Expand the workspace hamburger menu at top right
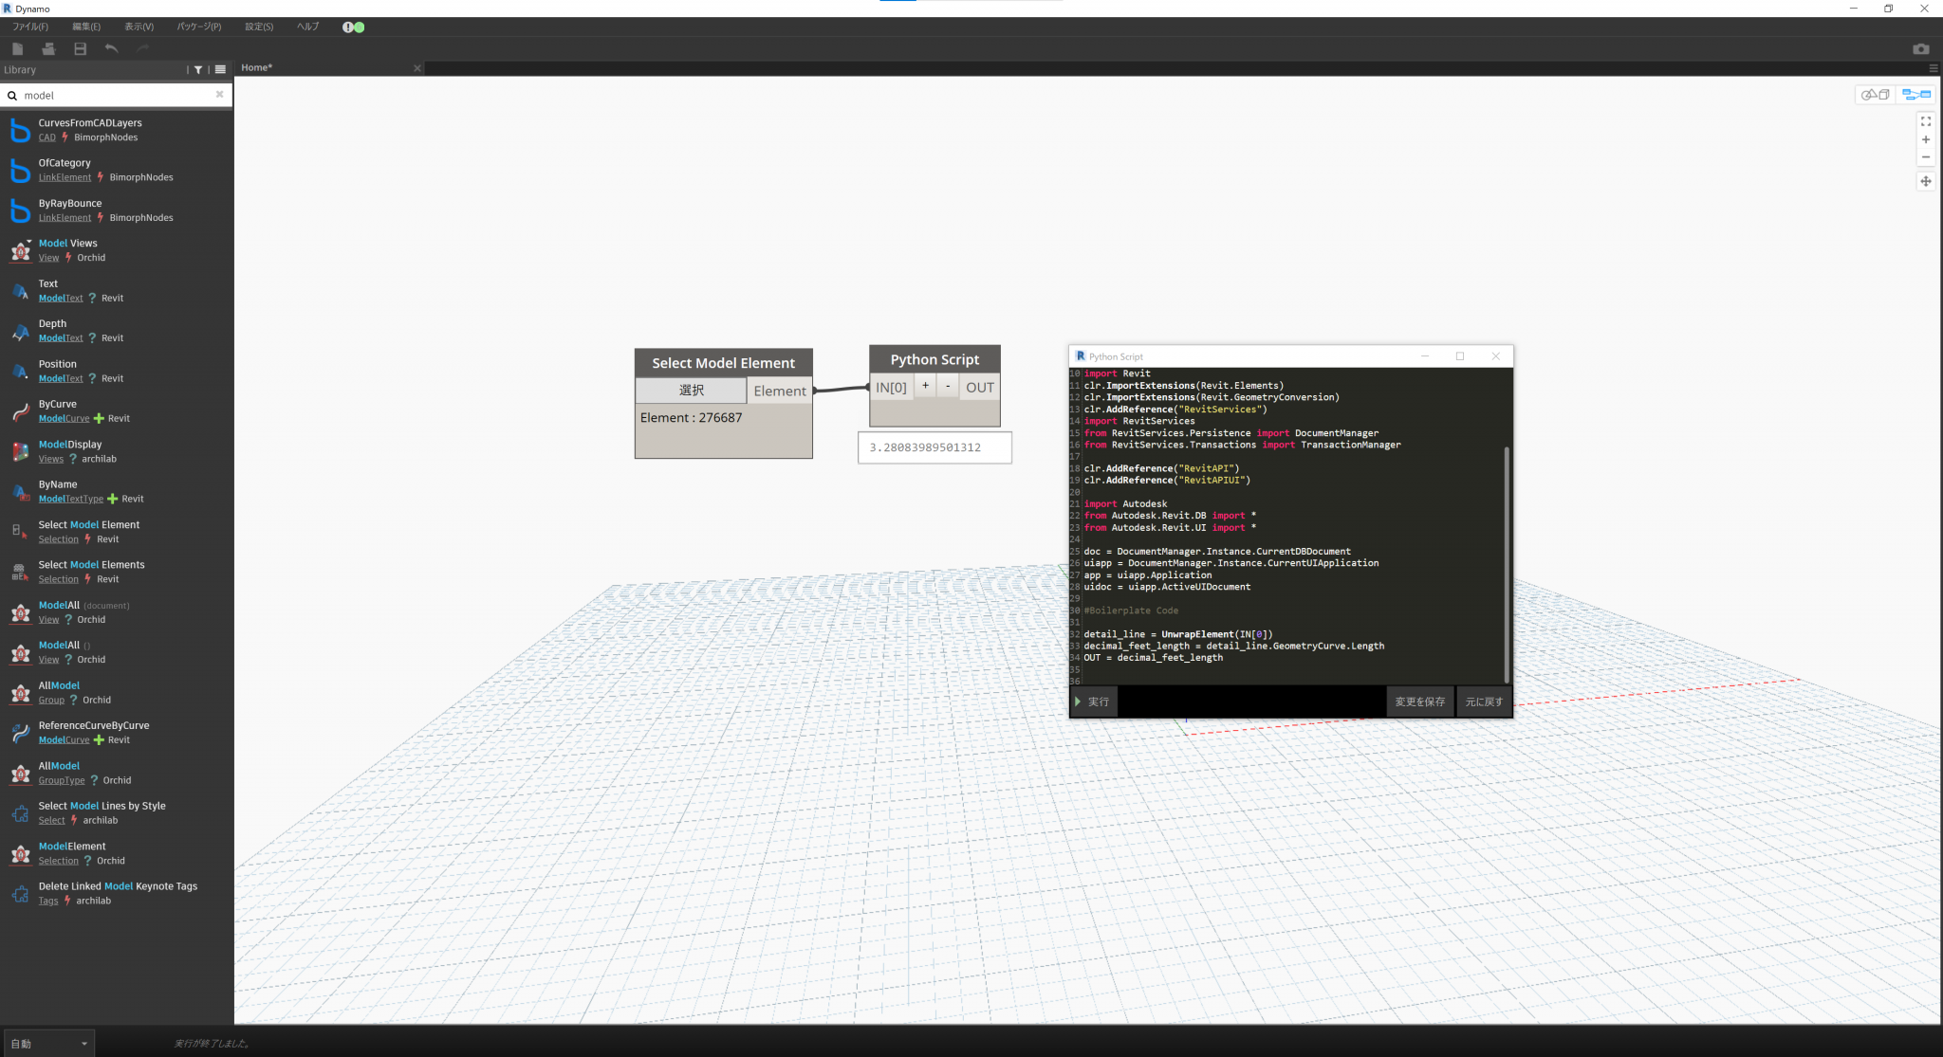 pyautogui.click(x=1934, y=67)
